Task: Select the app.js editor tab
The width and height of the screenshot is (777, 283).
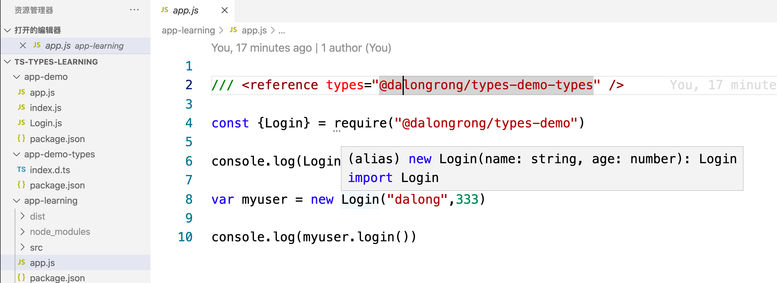Action: [192, 11]
